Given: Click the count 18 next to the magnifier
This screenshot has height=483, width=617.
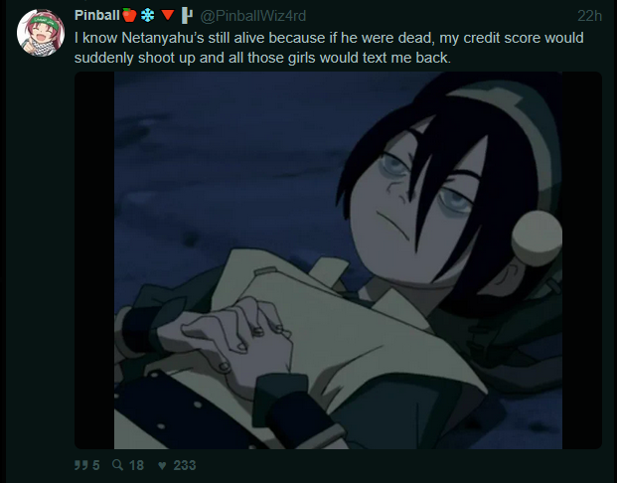Looking at the screenshot, I should 136,465.
